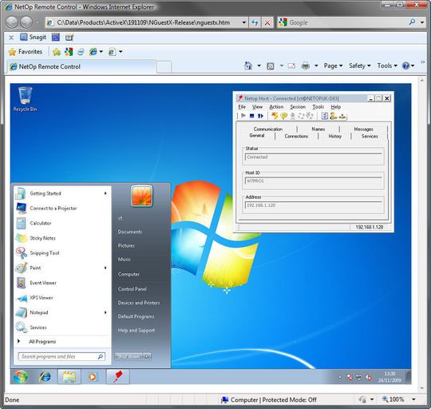431x409 pixels.
Task: Click All Programs in Start menu
Action: point(42,342)
